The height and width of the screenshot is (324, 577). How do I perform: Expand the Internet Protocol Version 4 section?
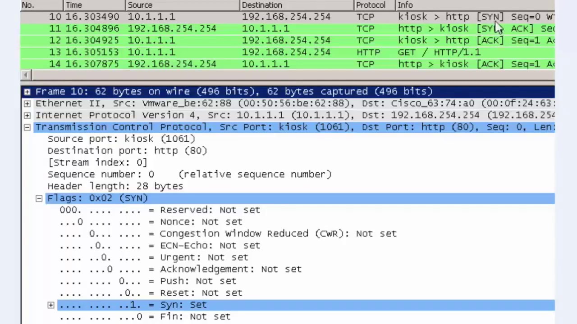click(27, 115)
